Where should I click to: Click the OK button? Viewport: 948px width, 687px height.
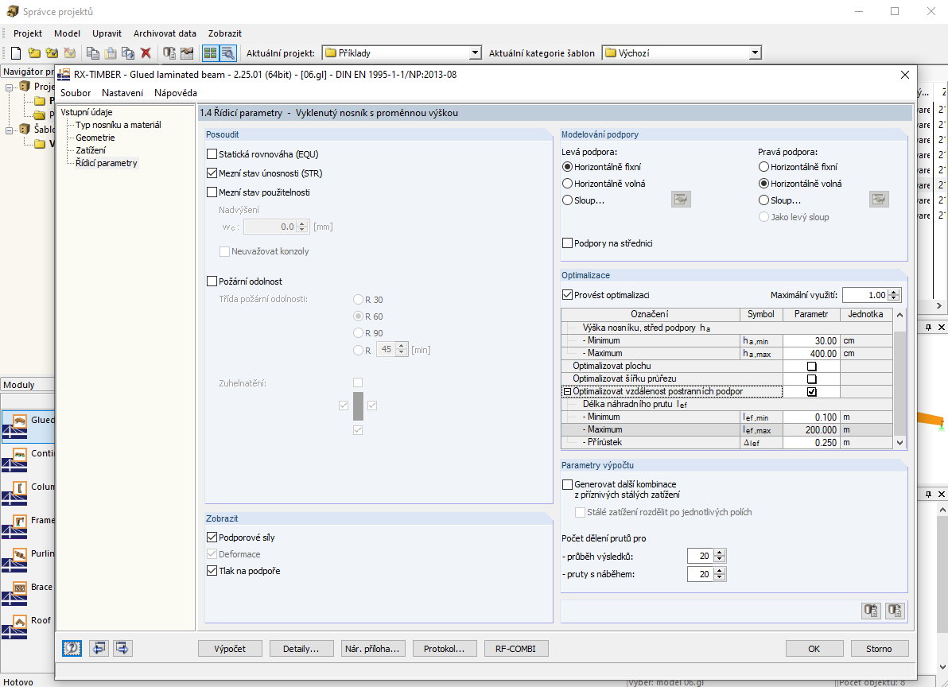pos(814,649)
